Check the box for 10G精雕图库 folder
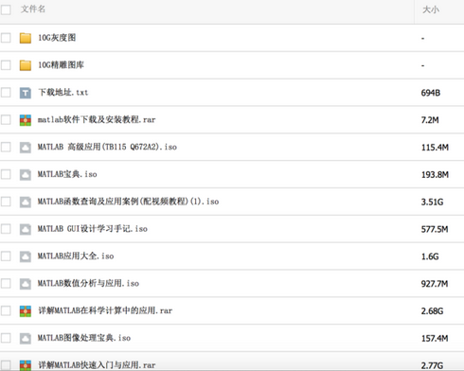464x371 pixels. (6, 65)
